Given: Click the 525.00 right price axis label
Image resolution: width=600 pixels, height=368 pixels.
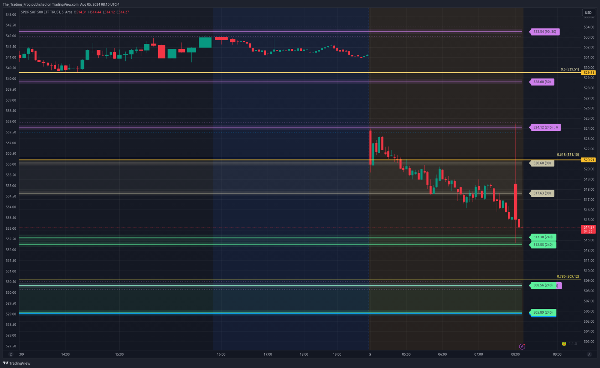Looking at the screenshot, I should [589, 118].
